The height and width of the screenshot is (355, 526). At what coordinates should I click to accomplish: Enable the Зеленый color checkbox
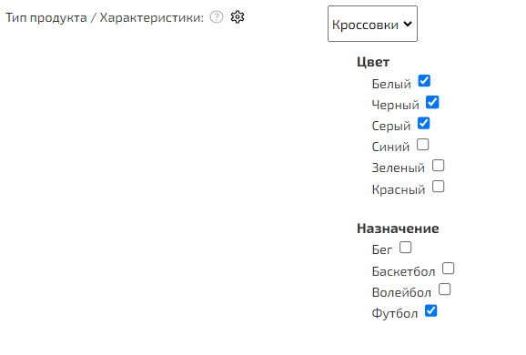438,166
